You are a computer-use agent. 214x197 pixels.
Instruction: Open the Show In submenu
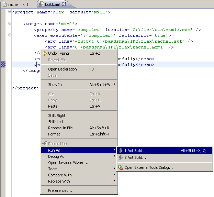(x=79, y=85)
